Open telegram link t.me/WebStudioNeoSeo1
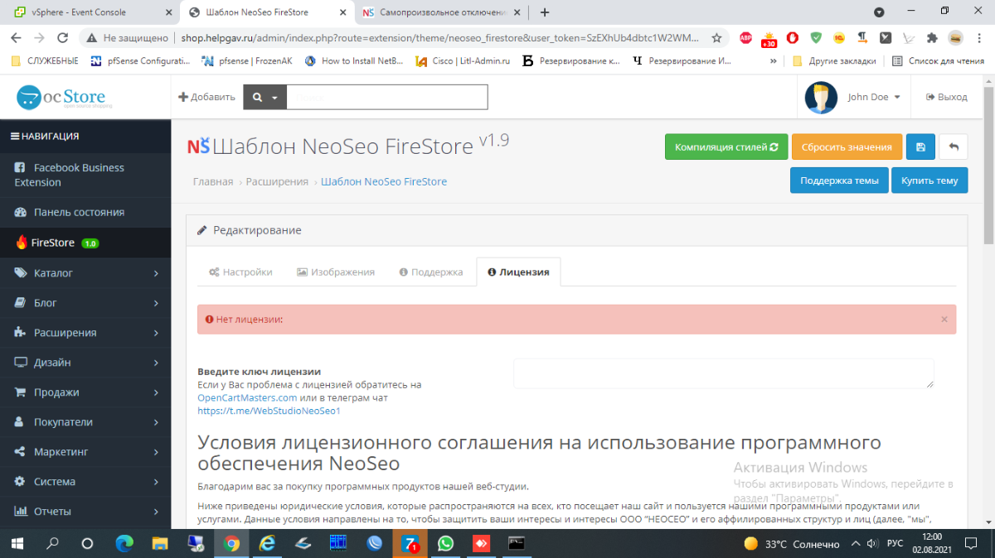The image size is (995, 558). click(269, 410)
